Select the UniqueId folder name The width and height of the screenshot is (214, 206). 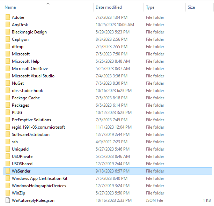(x=20, y=149)
